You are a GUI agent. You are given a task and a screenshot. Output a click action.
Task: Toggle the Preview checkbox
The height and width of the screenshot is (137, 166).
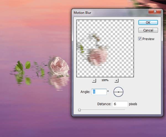pos(140,39)
